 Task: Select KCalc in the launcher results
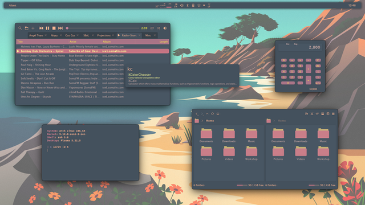point(133,81)
